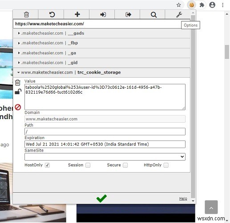Click the Value textarea resize grip

click(x=184, y=108)
